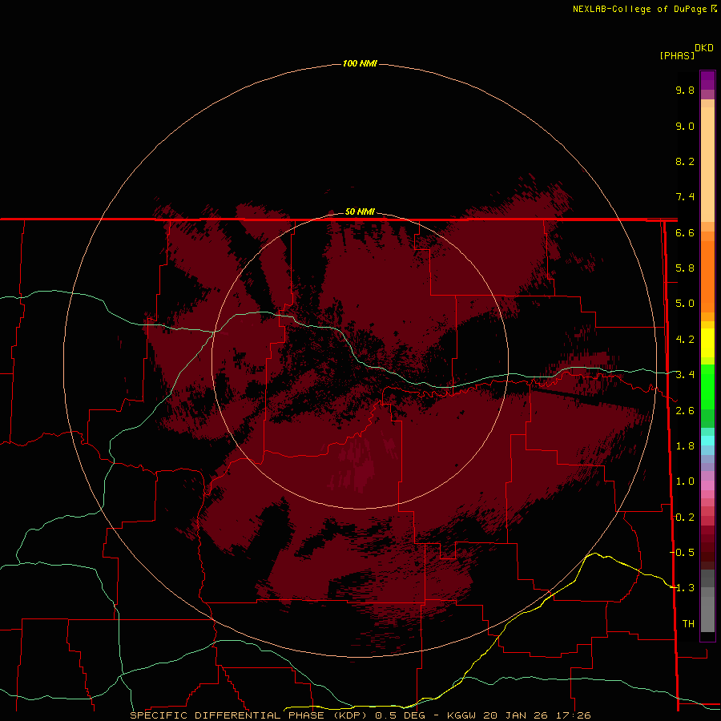Select the 7.4 value on the legend
Image resolution: width=721 pixels, height=721 pixels.
coord(685,197)
